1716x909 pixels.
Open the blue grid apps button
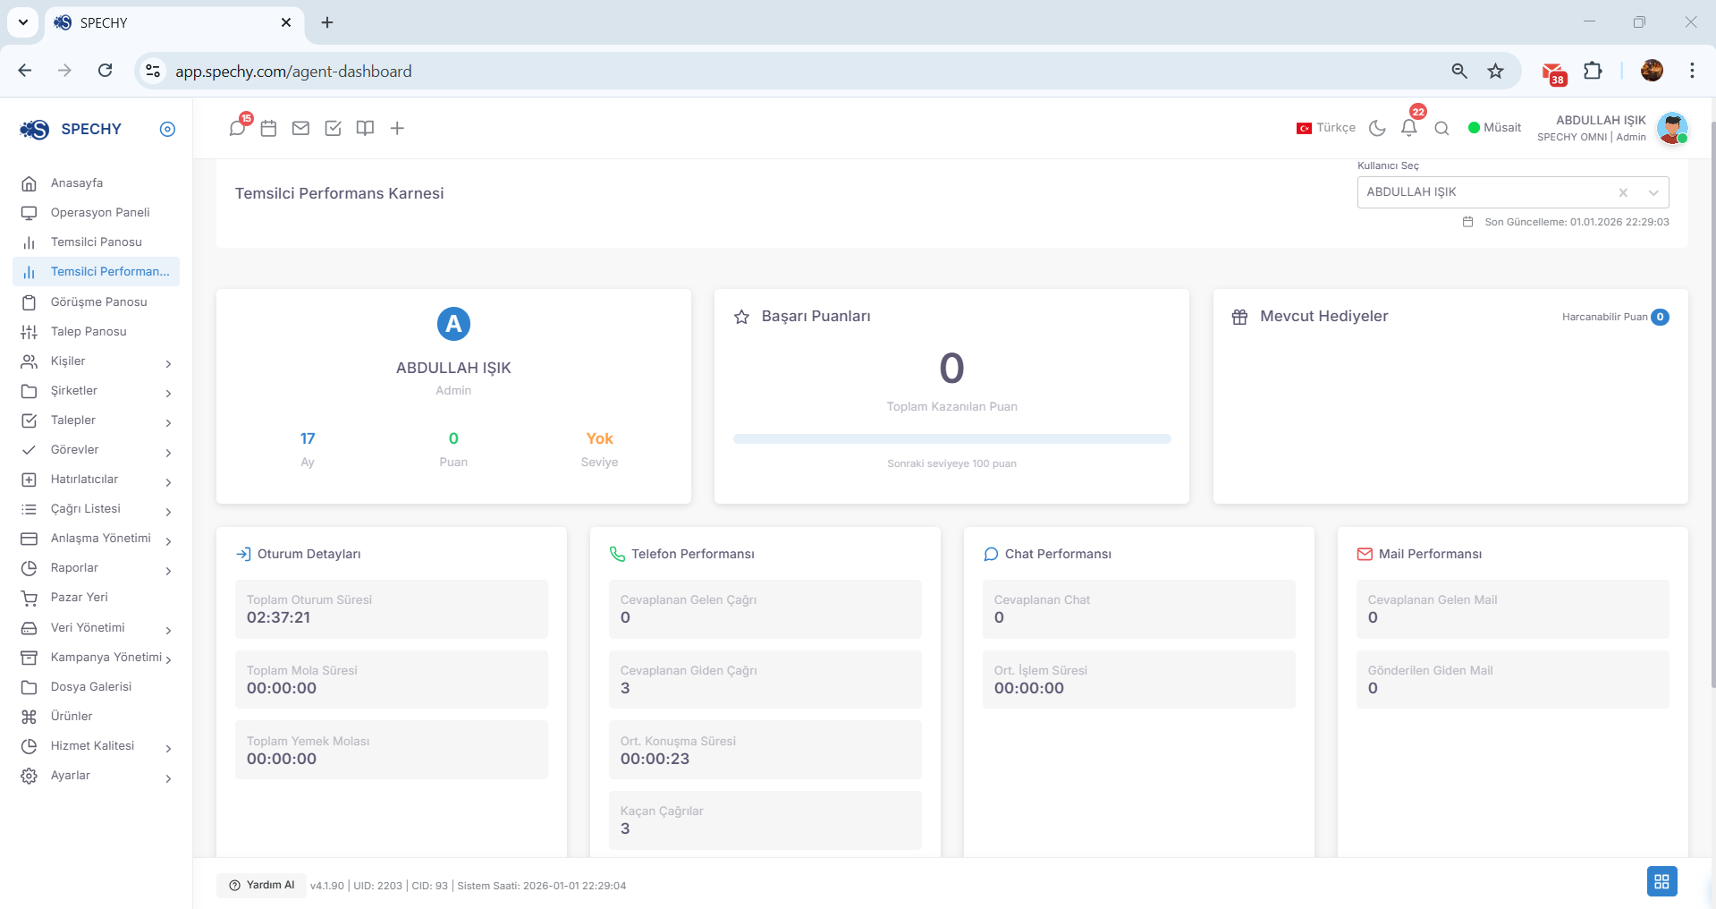click(x=1661, y=881)
